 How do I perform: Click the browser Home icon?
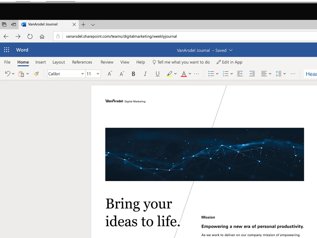click(42, 37)
